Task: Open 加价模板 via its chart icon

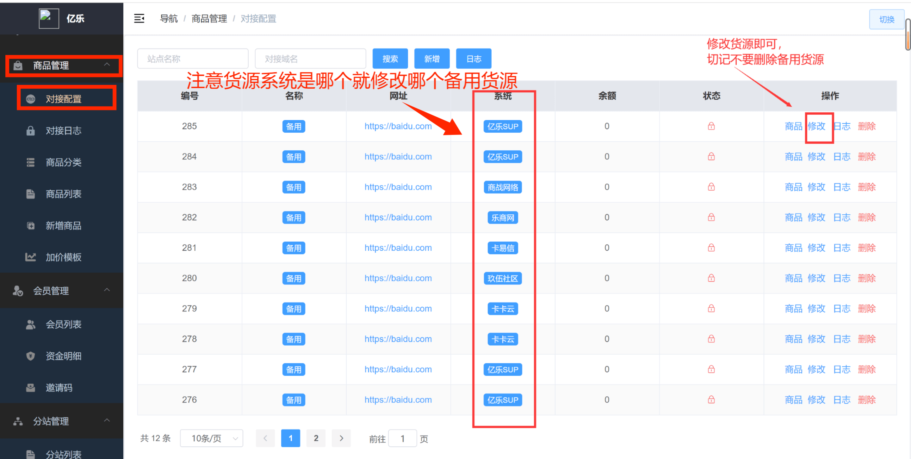Action: [x=30, y=257]
